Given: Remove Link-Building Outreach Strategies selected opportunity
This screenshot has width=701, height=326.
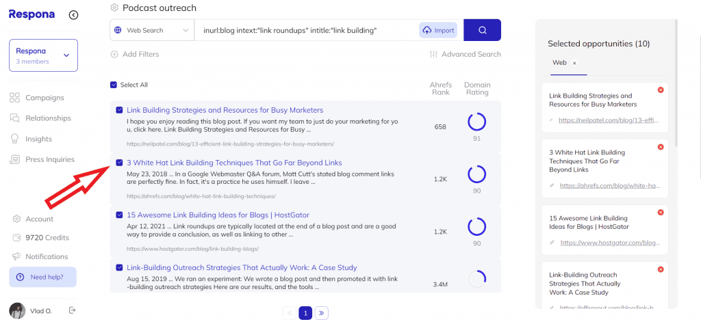Looking at the screenshot, I should (661, 269).
